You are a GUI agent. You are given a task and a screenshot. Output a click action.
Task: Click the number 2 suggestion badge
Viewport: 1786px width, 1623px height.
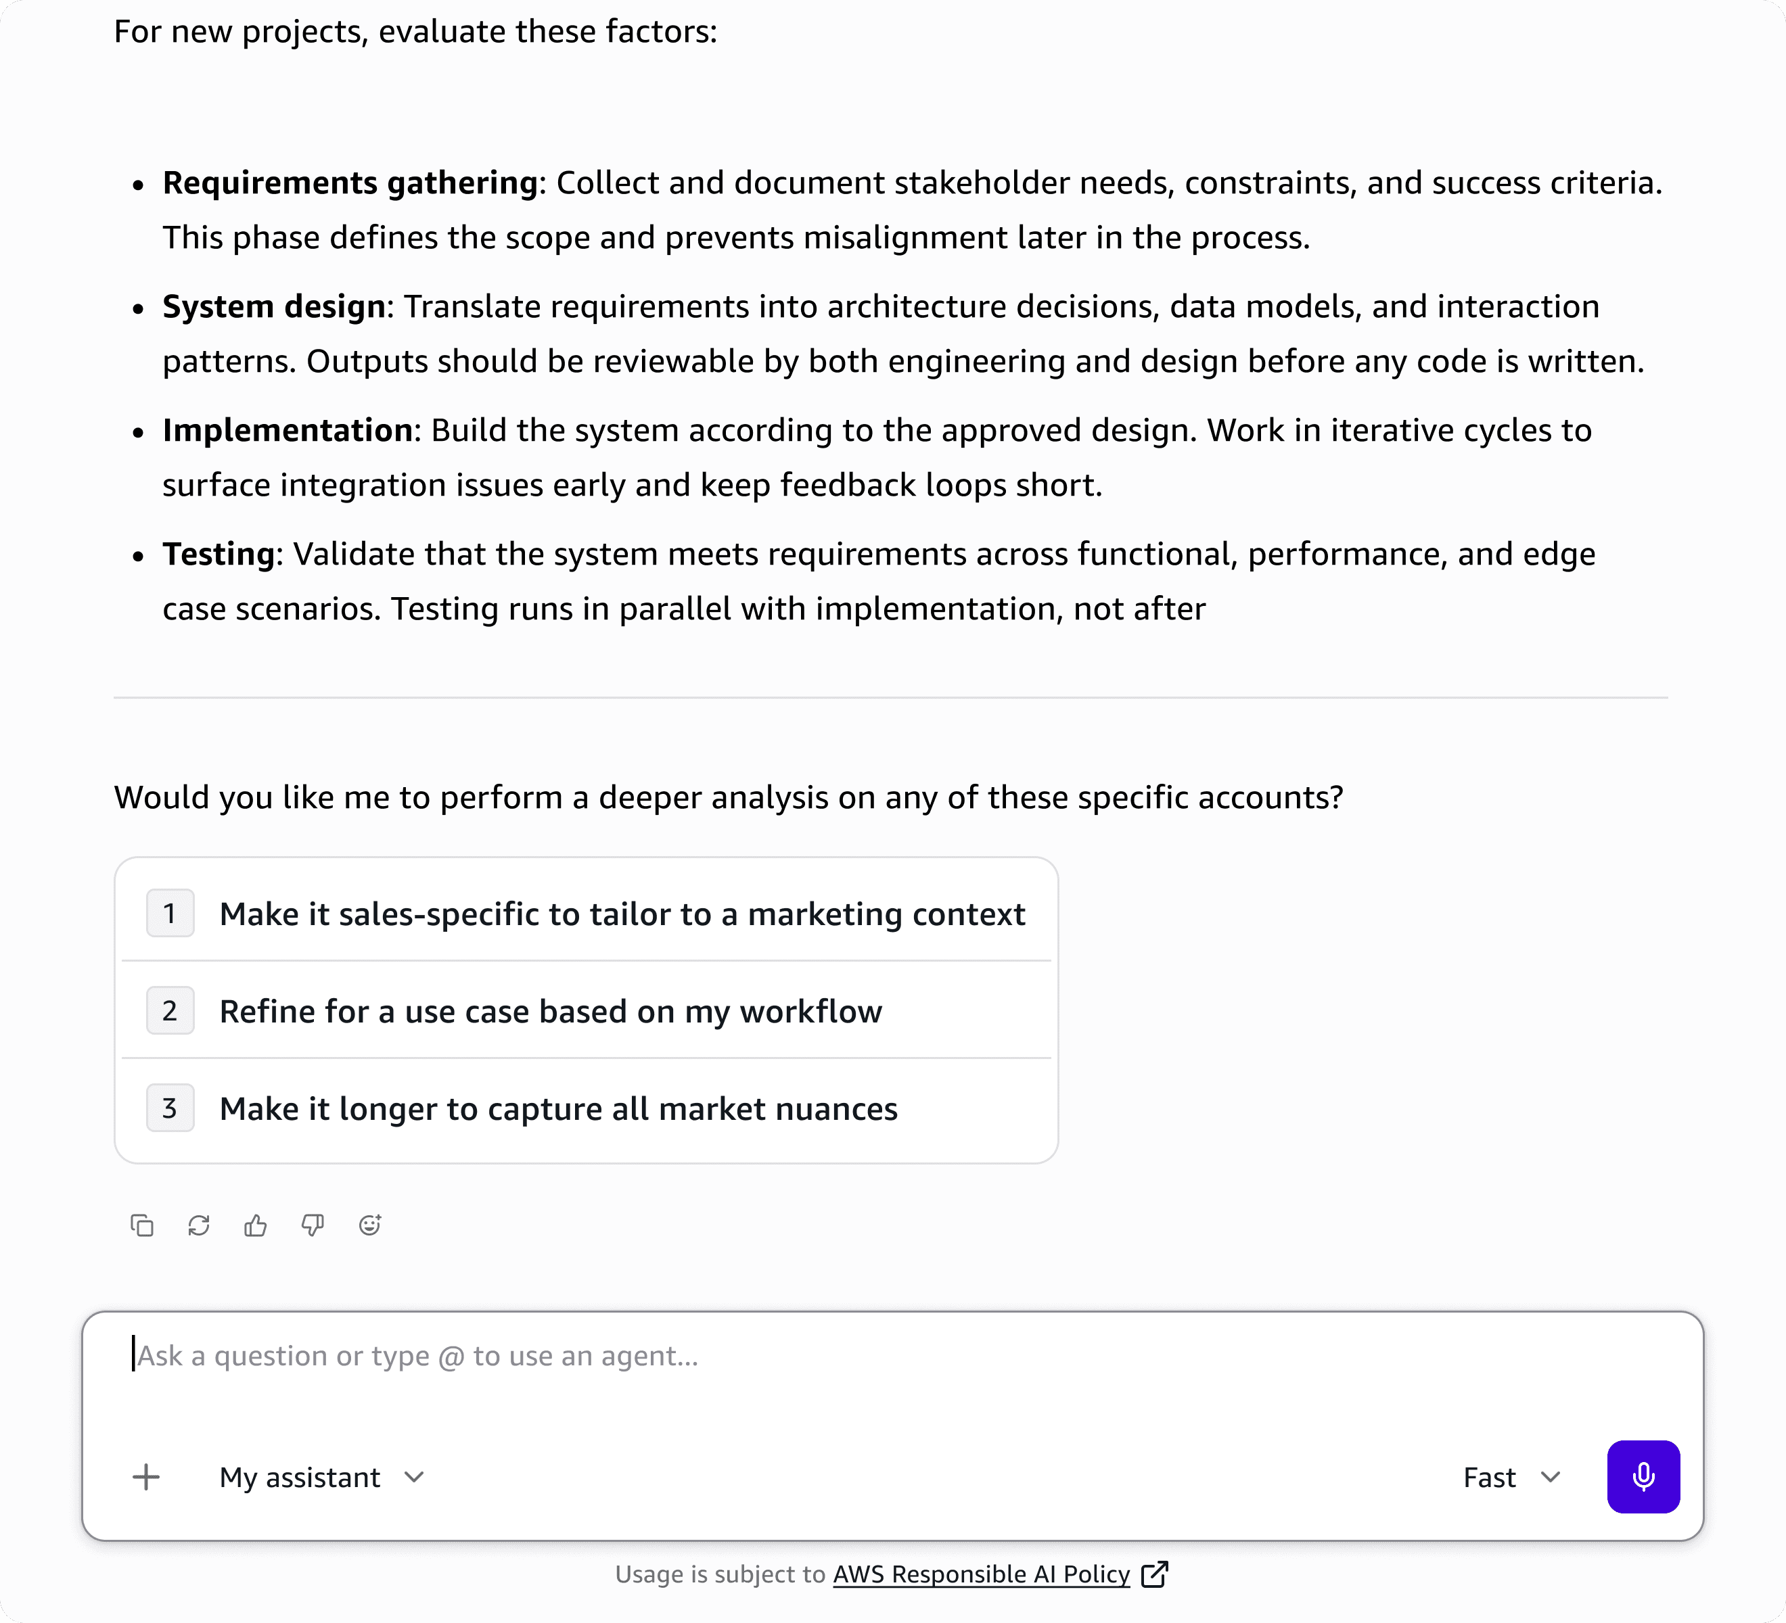pos(170,1010)
